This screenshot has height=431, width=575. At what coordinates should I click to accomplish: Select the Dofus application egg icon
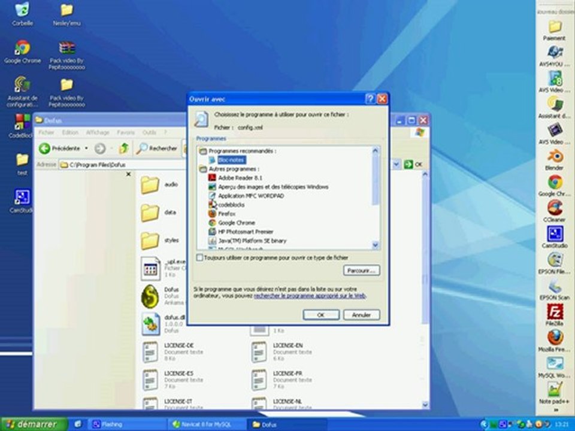150,296
